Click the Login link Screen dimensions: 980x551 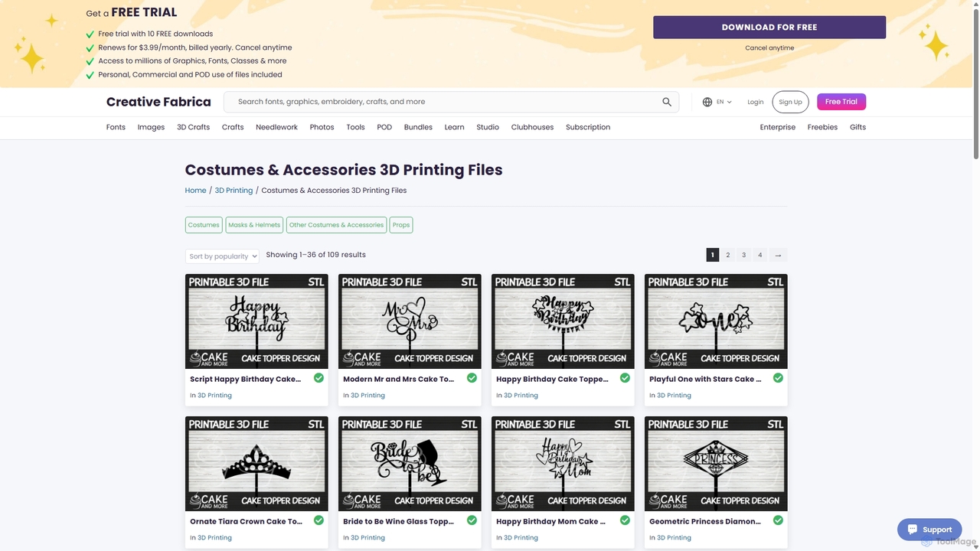tap(756, 102)
